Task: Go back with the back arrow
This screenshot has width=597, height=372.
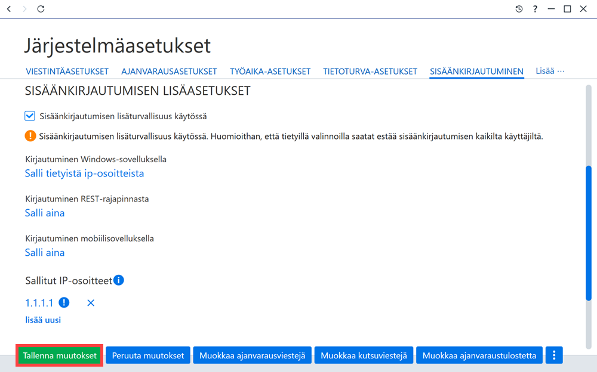Action: pos(9,9)
